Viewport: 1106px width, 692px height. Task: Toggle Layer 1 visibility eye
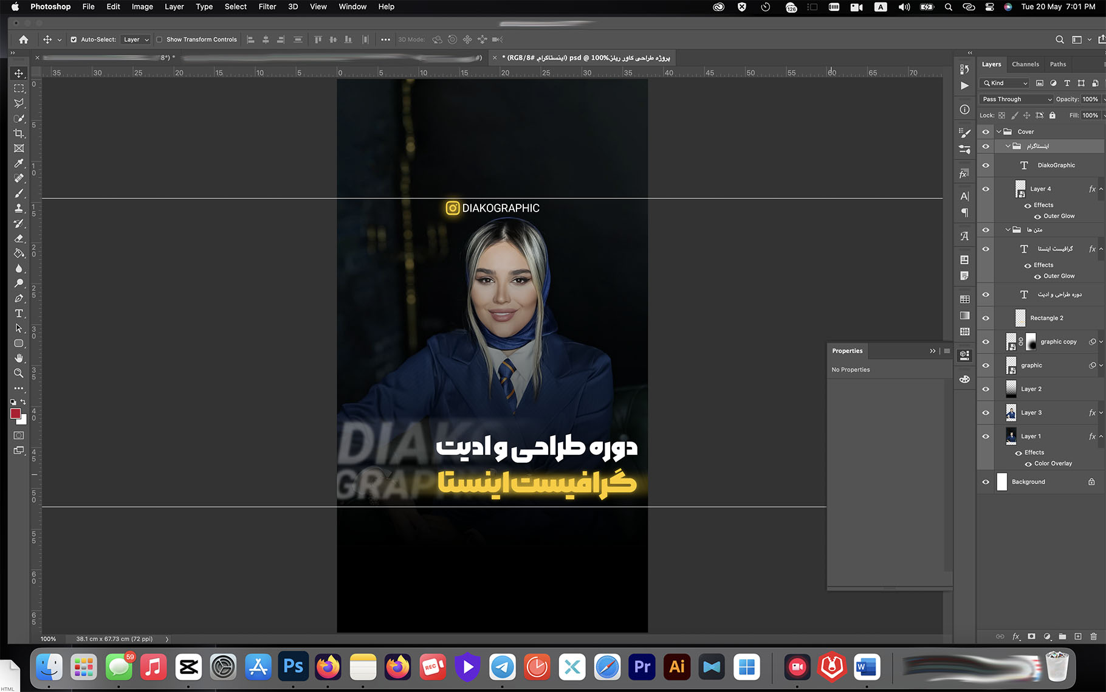coord(986,437)
